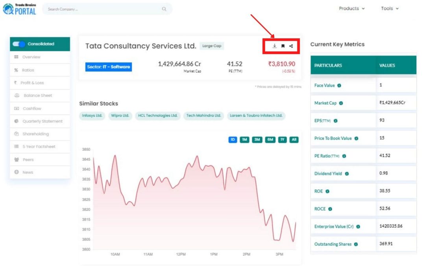
Task: Select the 3M chart range
Action: tap(257, 140)
